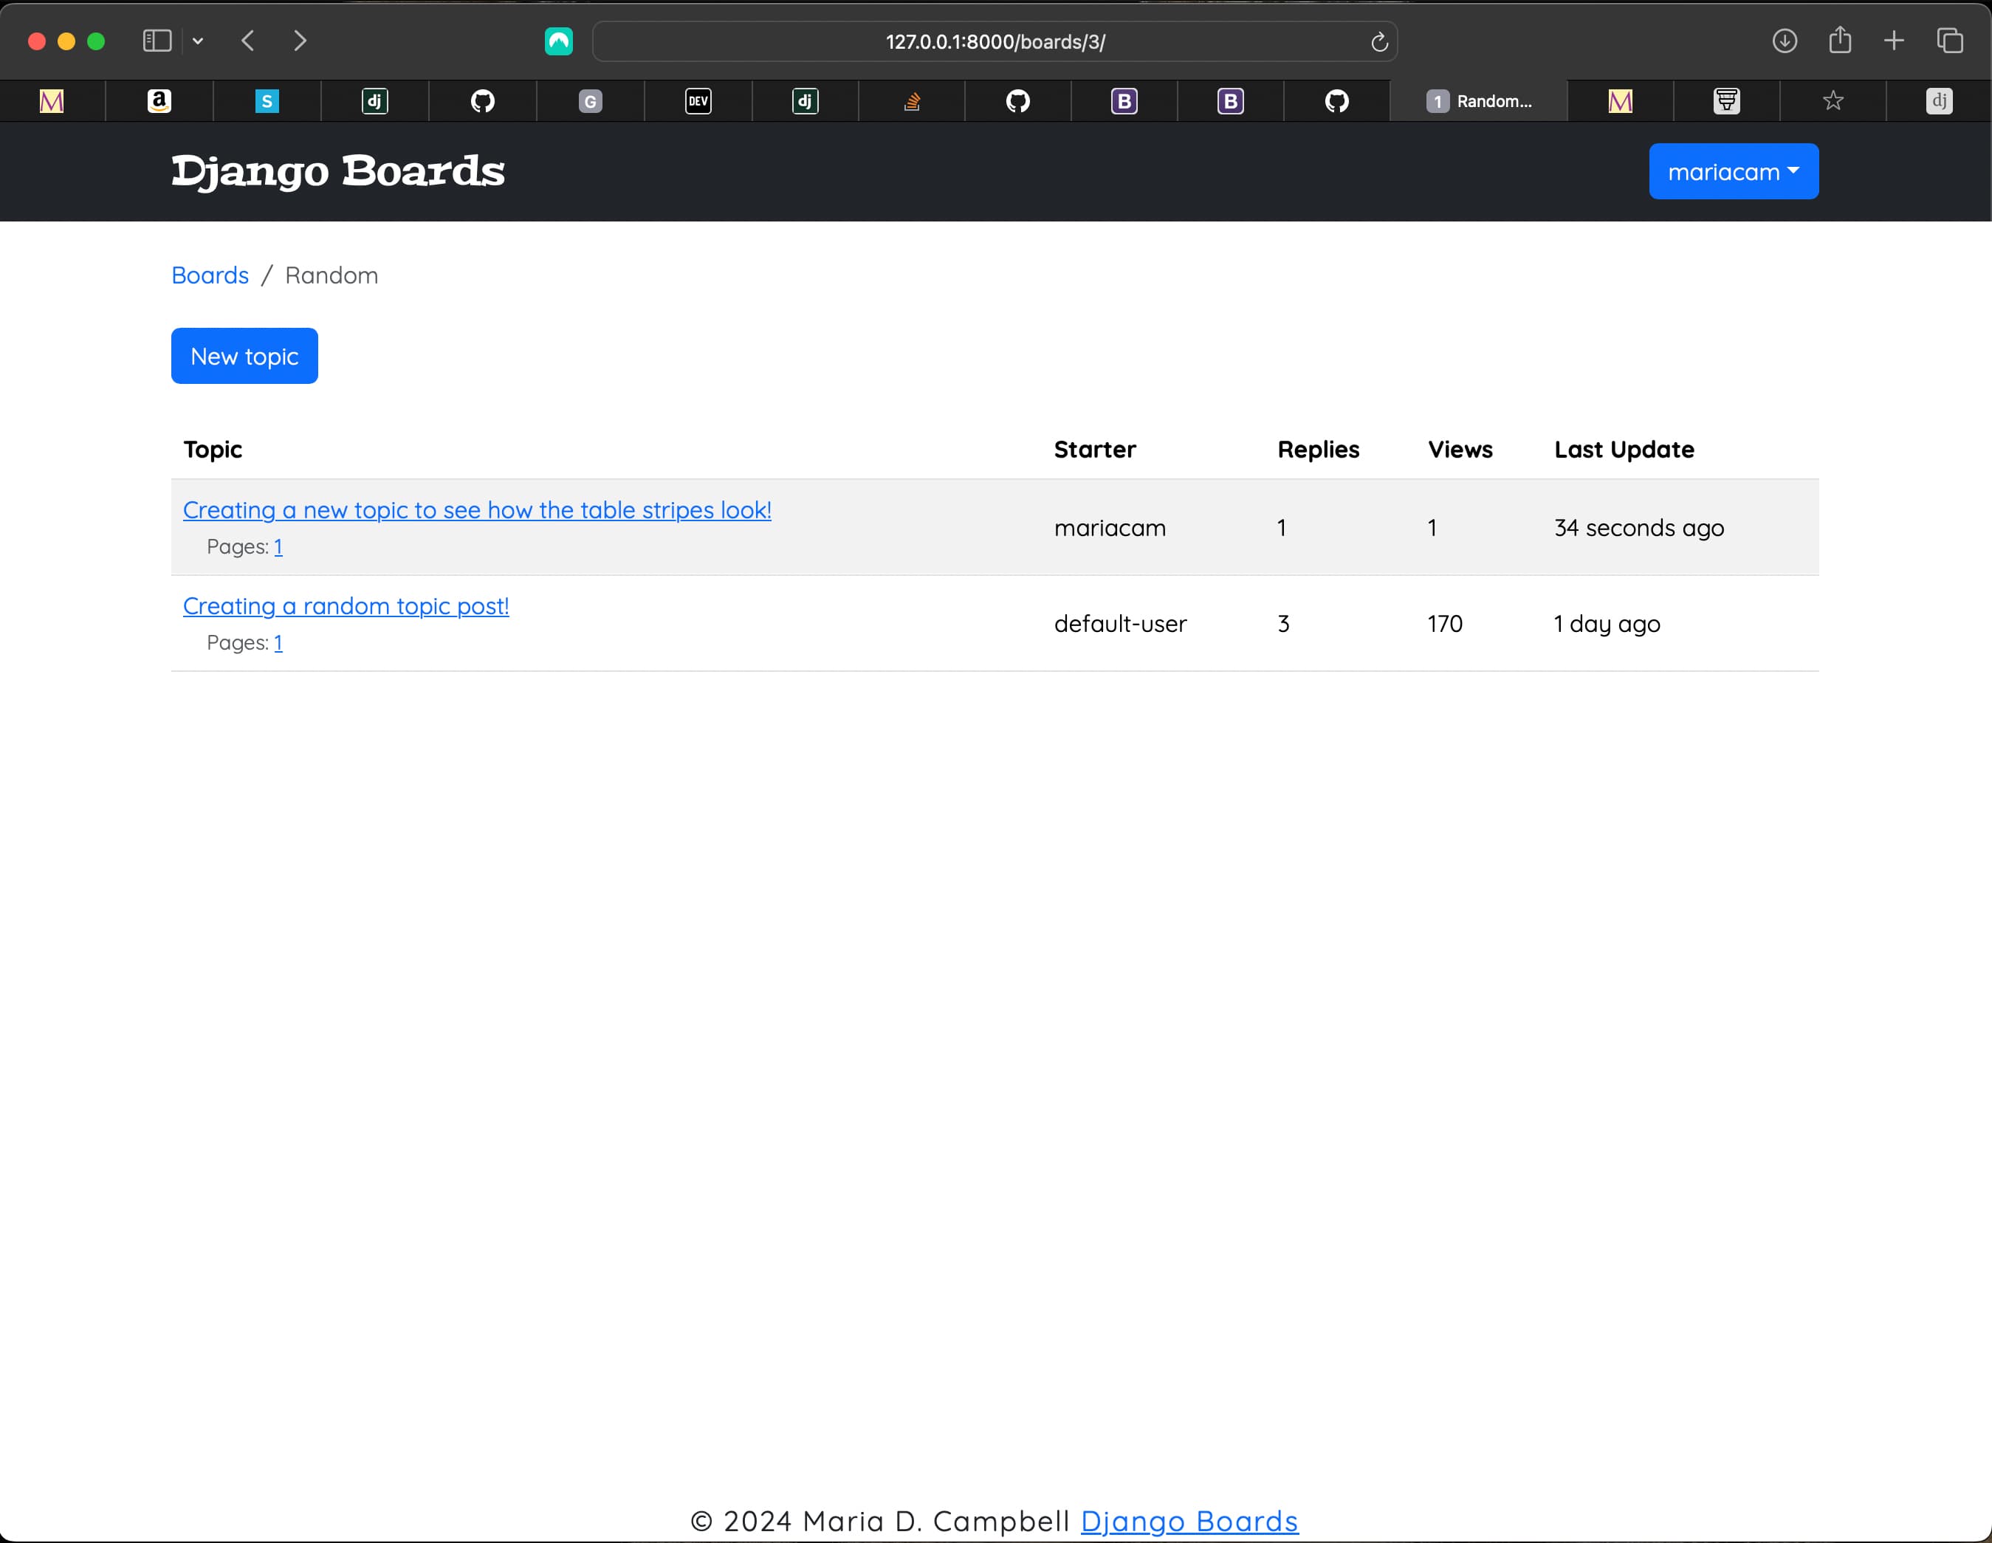Screen dimensions: 1992x1543
Task: Open the Django Boards navbar brand
Action: 337,171
